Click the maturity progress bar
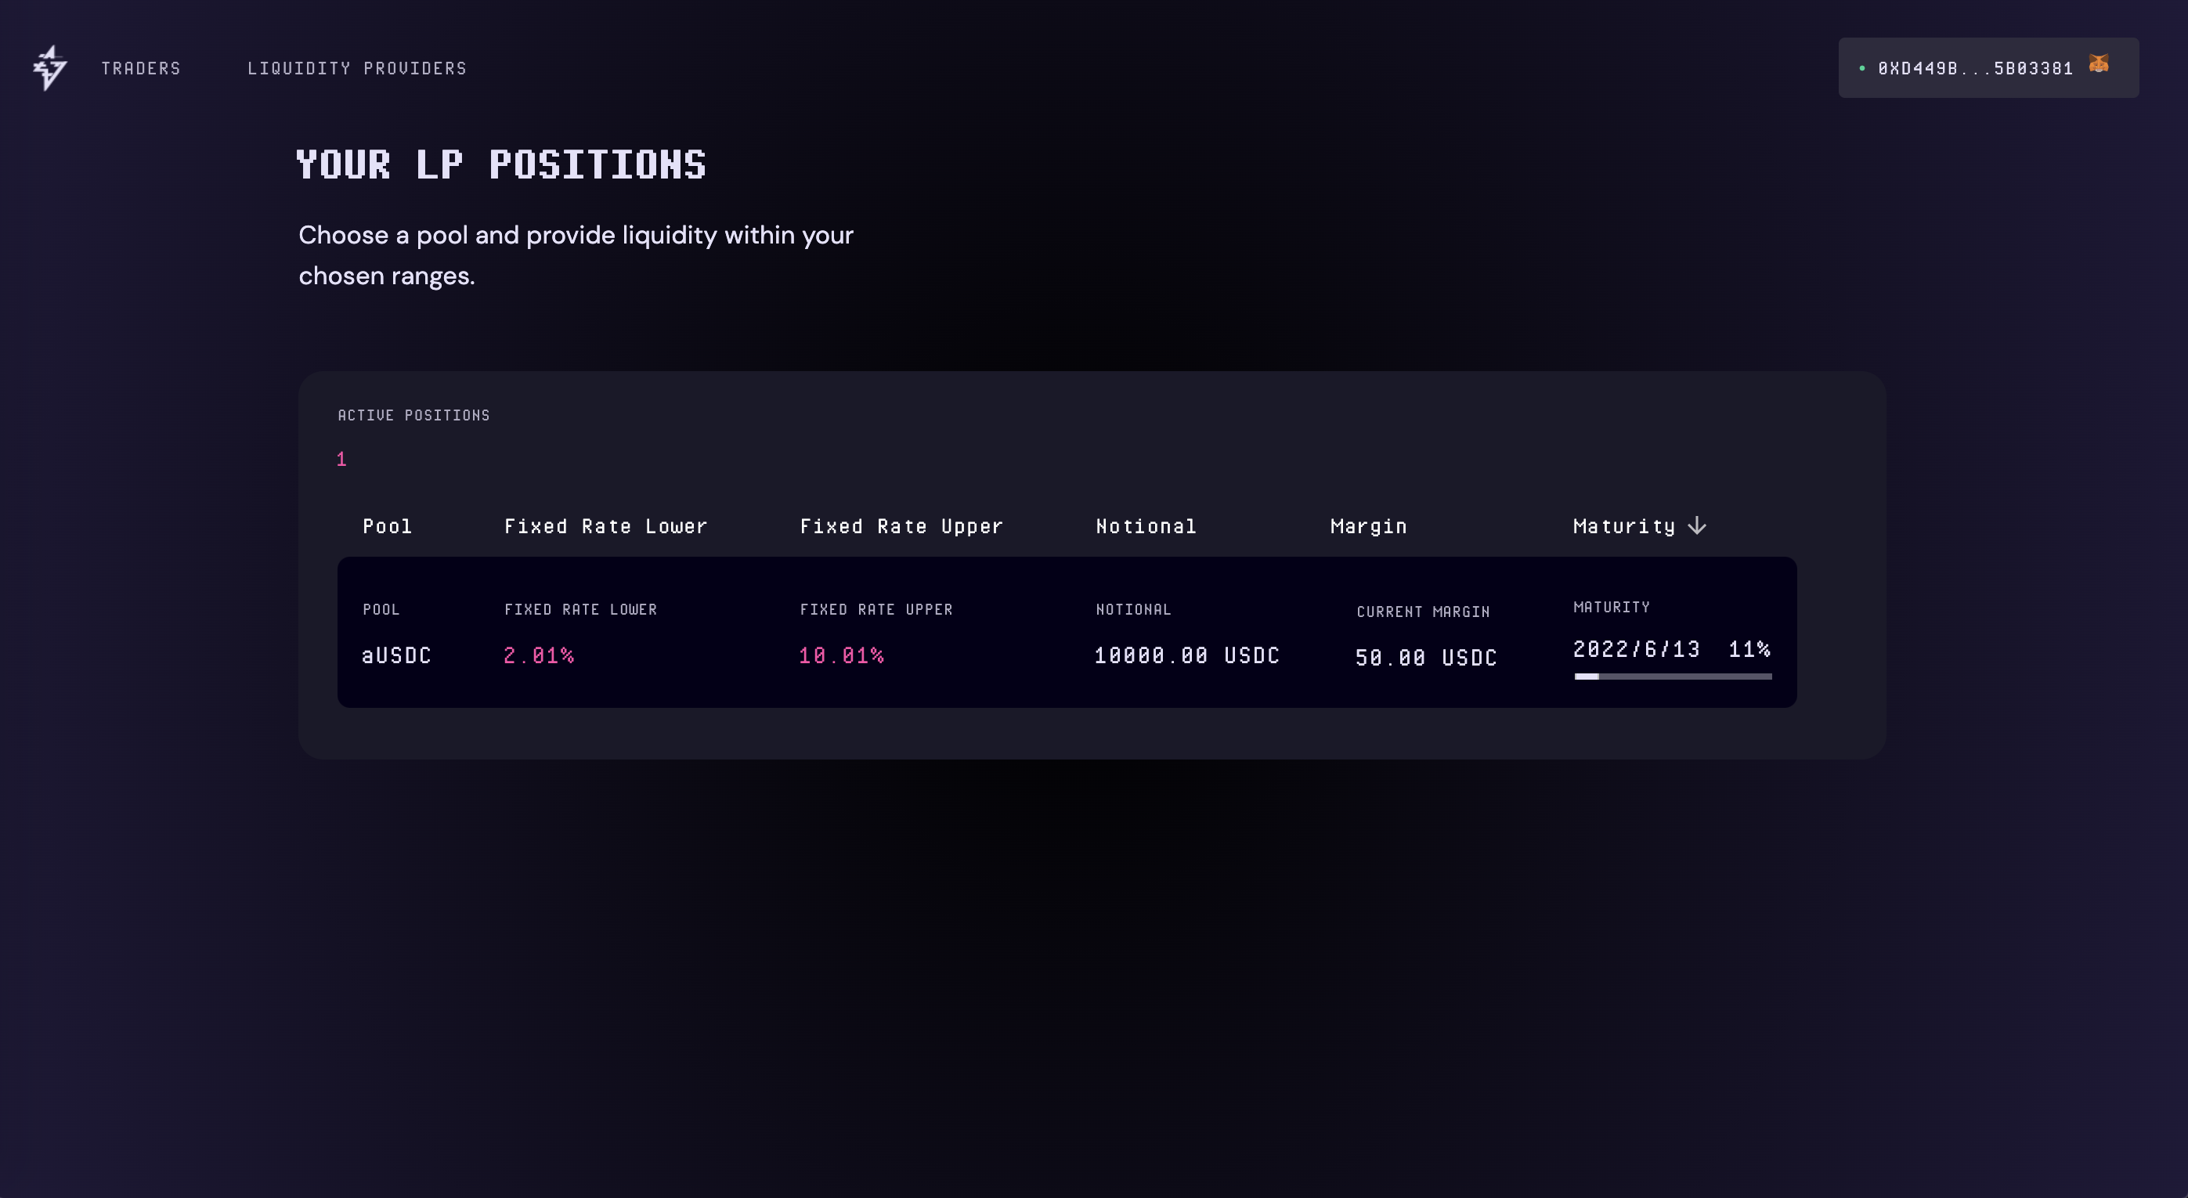This screenshot has width=2188, height=1198. 1673,677
